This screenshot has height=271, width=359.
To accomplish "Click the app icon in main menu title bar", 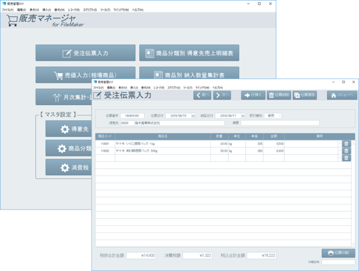I will [x=4, y=4].
